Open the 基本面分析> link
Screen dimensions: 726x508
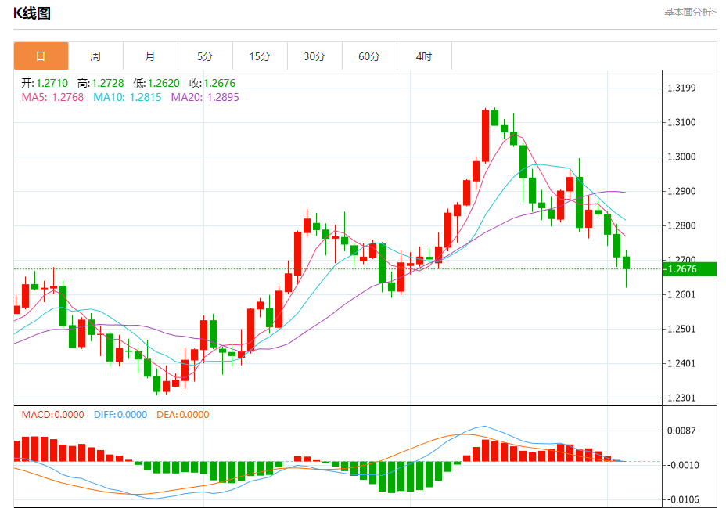pyautogui.click(x=690, y=13)
